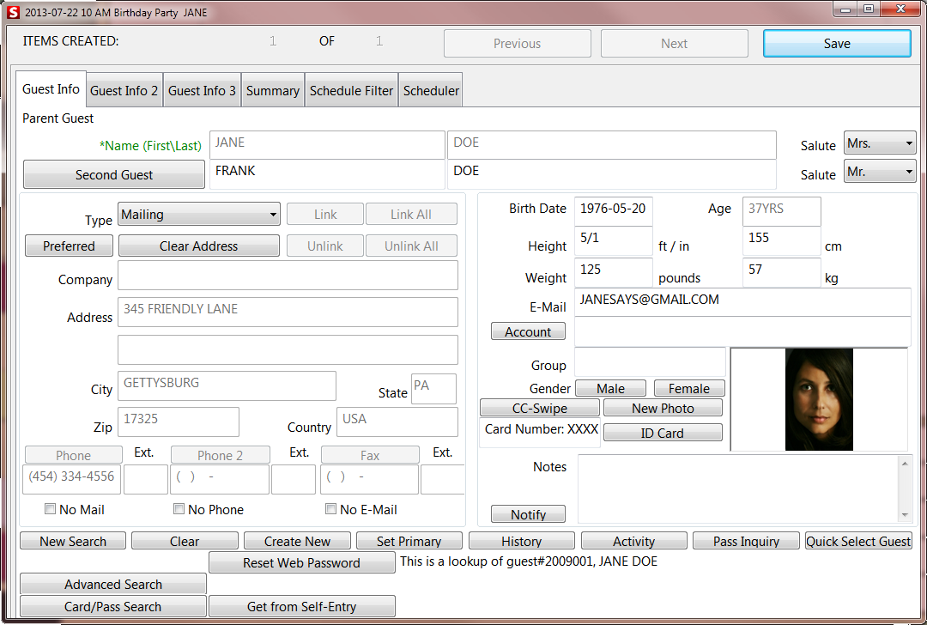
Task: Click the New Search button
Action: click(73, 541)
